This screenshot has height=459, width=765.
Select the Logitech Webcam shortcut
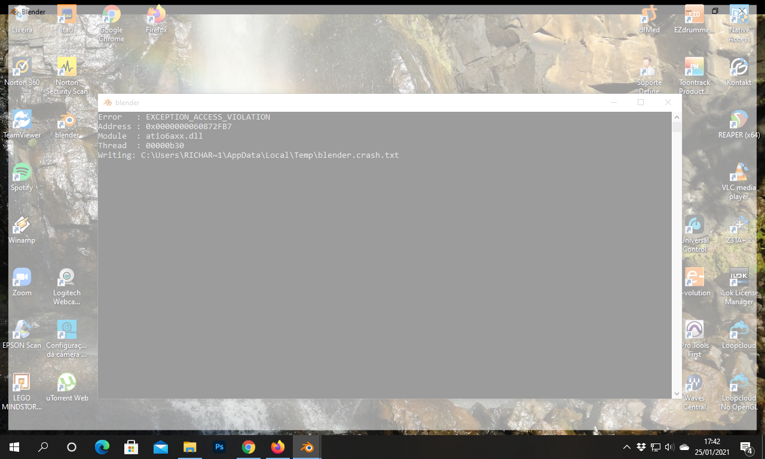pyautogui.click(x=67, y=287)
